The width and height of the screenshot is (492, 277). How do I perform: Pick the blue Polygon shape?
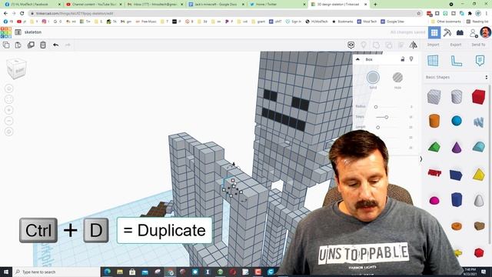[x=457, y=200]
